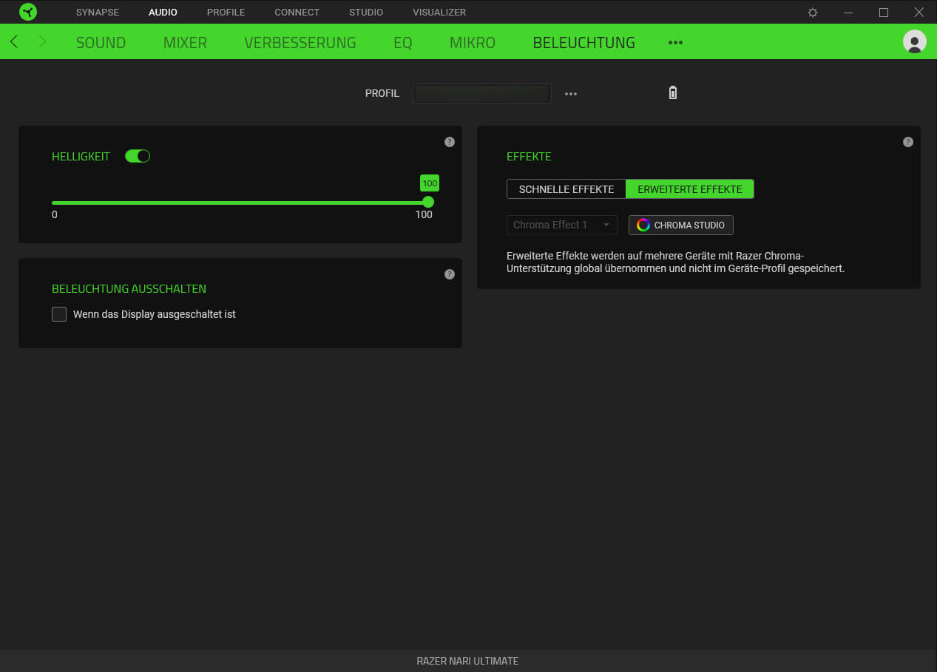Click the battery status icon
The width and height of the screenshot is (937, 672).
tap(672, 93)
